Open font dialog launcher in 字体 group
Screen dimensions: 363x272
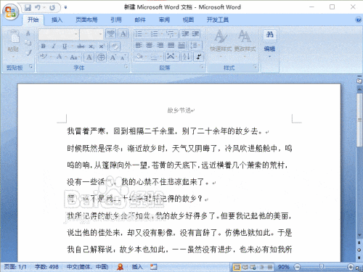point(126,67)
